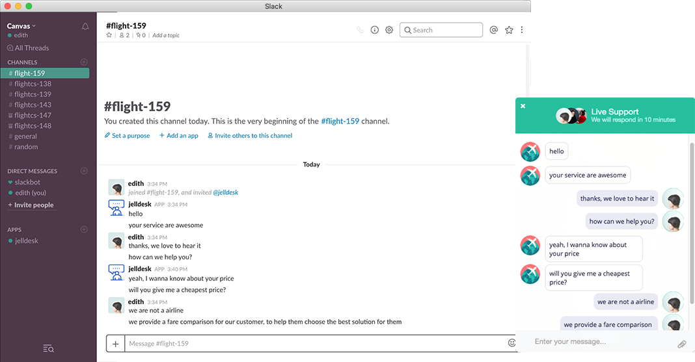View pinned items count in header
The height and width of the screenshot is (362, 695).
(x=141, y=35)
